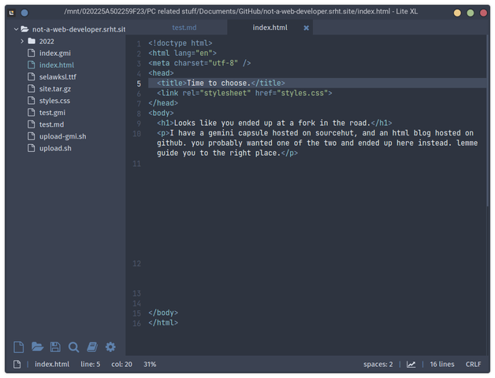Screen dimensions: 495x378
Task: Click the opening <body> tag line
Action: (x=161, y=113)
